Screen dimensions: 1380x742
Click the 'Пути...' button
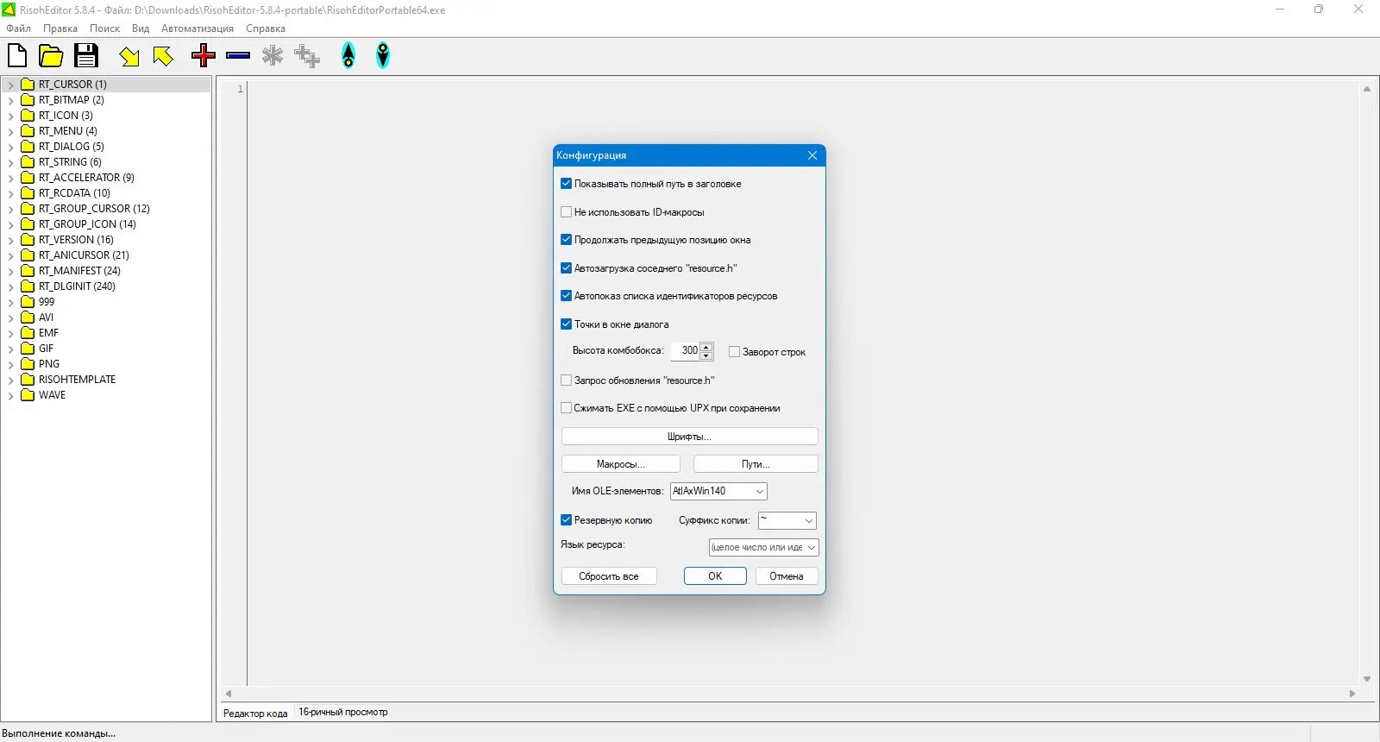pyautogui.click(x=756, y=464)
